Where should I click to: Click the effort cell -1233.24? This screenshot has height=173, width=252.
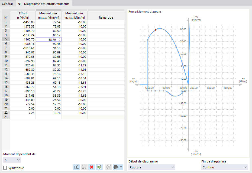coord(23,35)
